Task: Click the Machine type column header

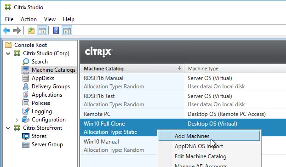Action: 235,69
